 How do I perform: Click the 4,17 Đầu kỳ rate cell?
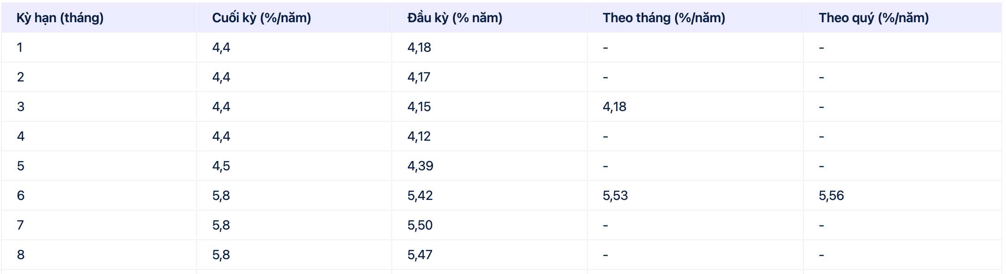(419, 77)
